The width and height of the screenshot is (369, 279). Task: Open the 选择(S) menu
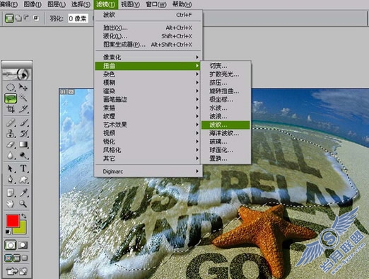pyautogui.click(x=81, y=4)
